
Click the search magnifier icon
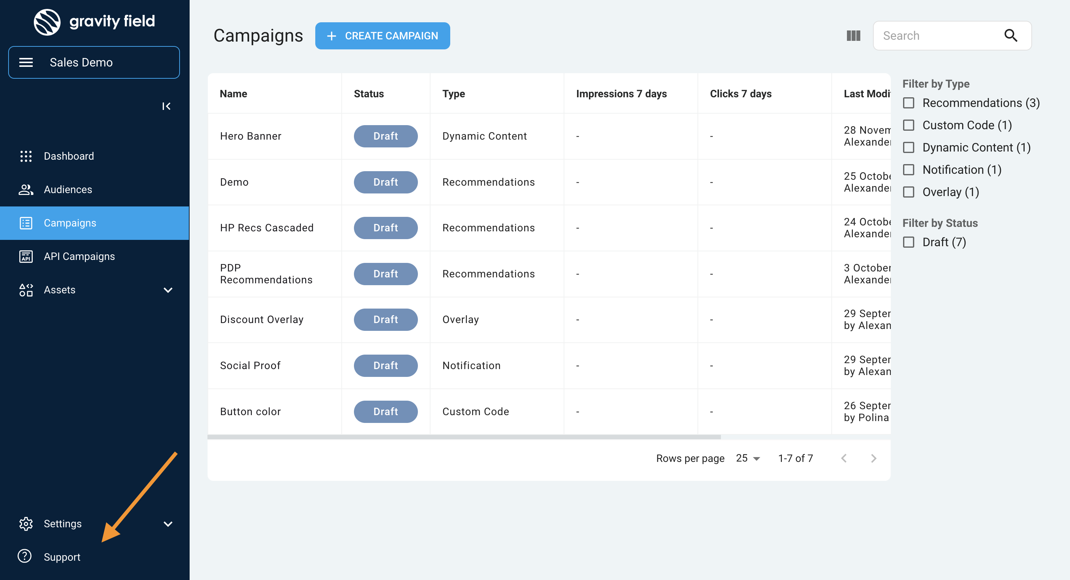click(x=1011, y=36)
